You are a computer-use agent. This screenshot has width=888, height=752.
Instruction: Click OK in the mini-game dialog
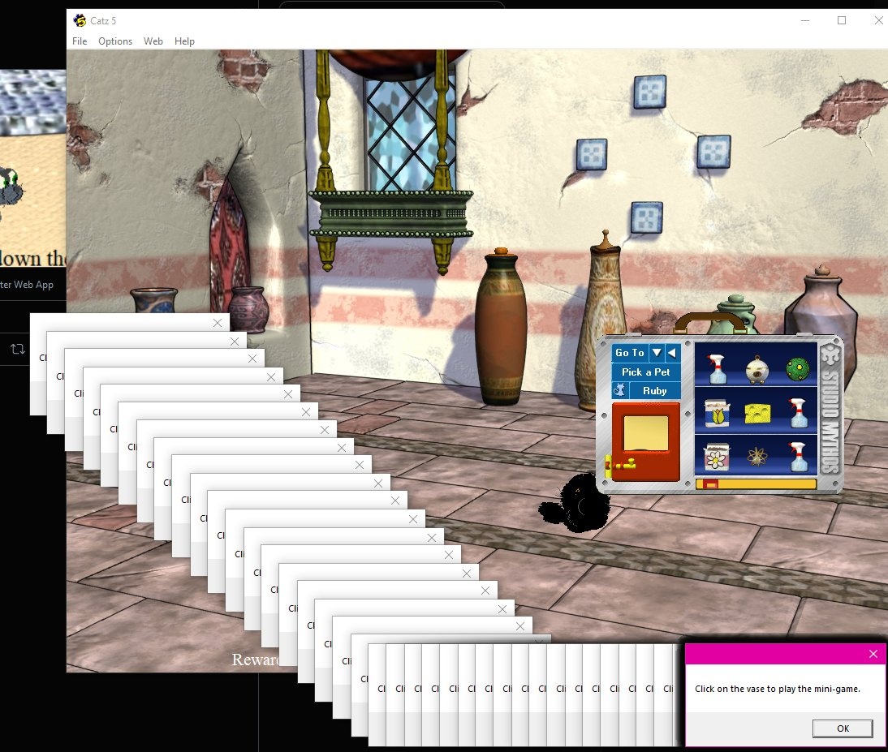[x=842, y=728]
